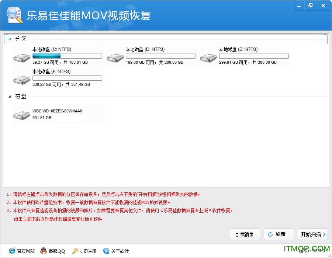332x258 pixels.
Task: Close the application window
Action: pyautogui.click(x=323, y=6)
